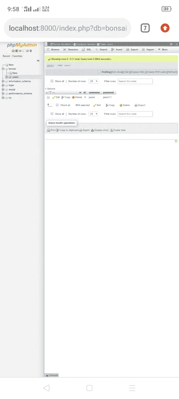Switch to the Browse tab
179x399 pixels.
pos(53,50)
